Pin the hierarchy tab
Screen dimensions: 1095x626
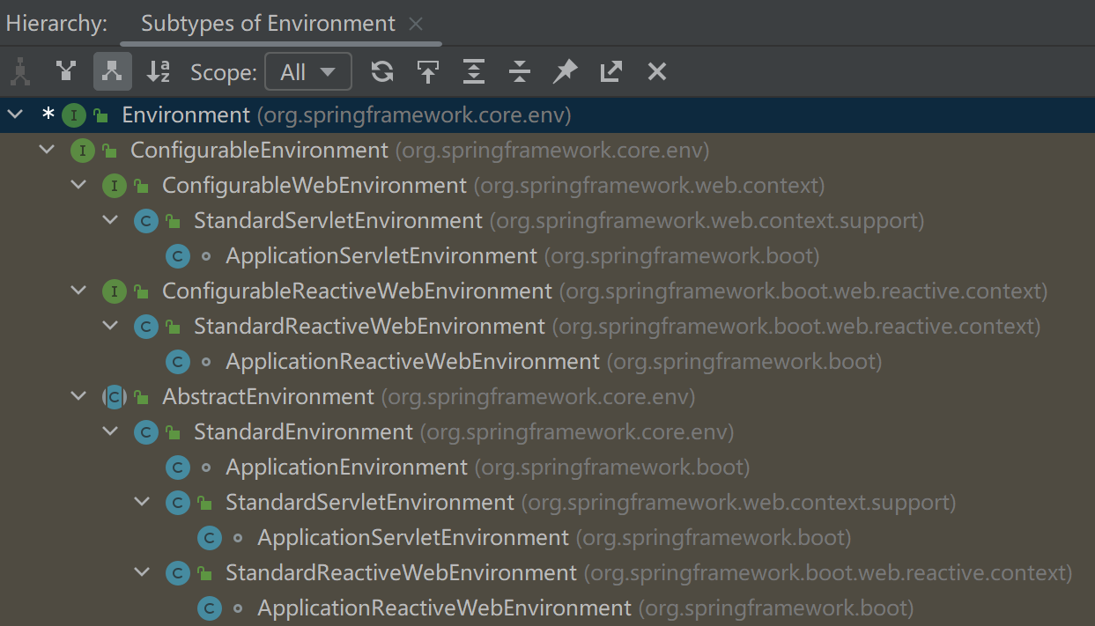[x=565, y=71]
